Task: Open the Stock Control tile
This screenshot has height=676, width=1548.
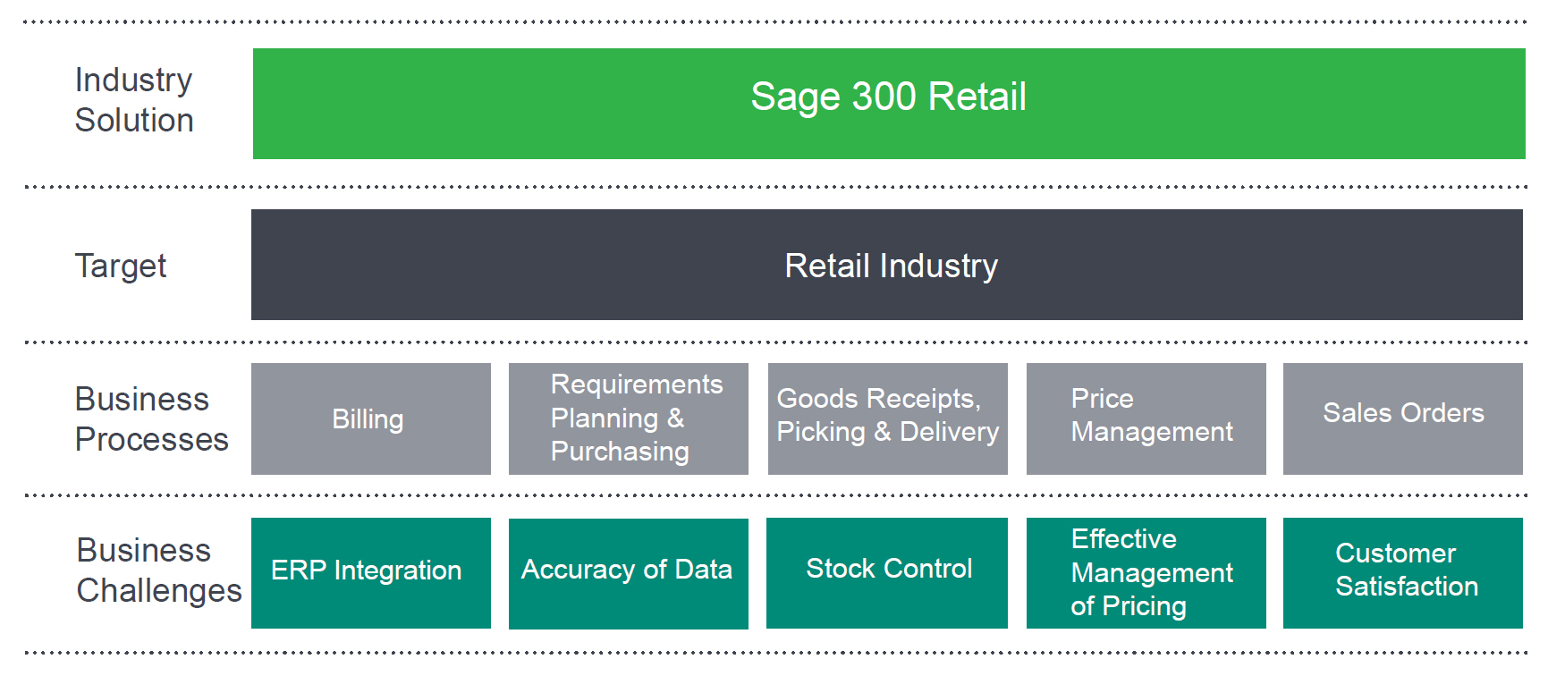Action: (x=887, y=573)
